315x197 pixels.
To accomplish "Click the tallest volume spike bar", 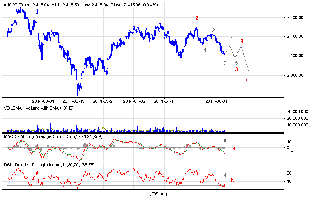I will [103, 121].
